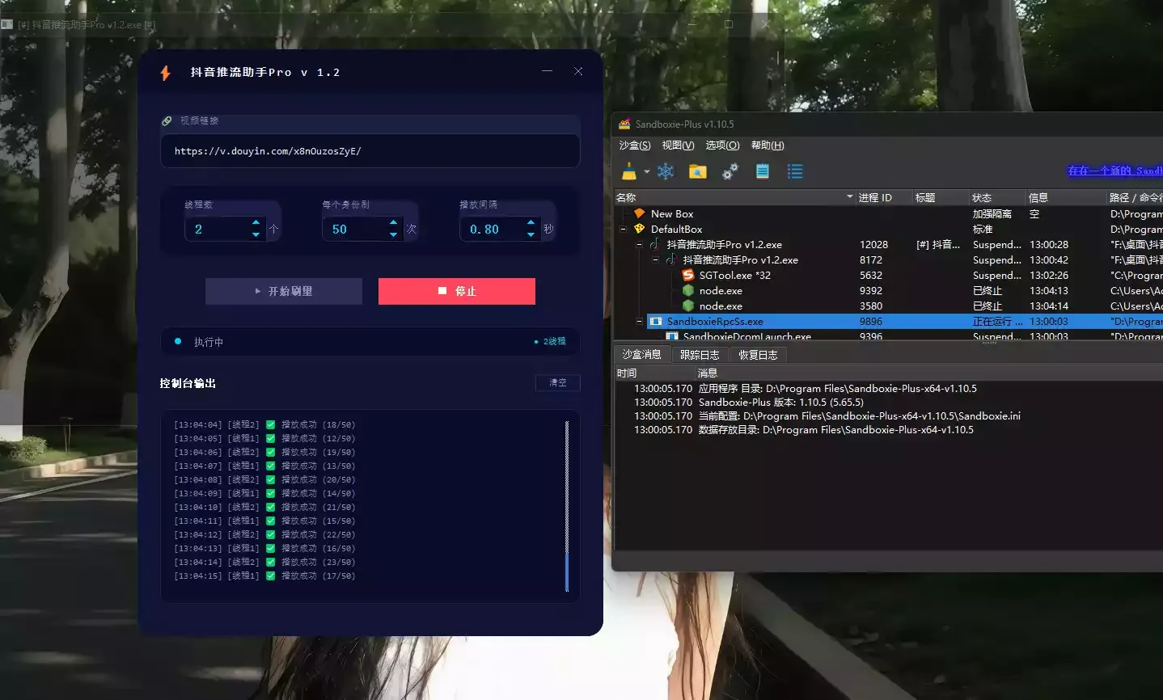Click the console line ending (17/50)
1163x700 pixels.
coord(264,576)
